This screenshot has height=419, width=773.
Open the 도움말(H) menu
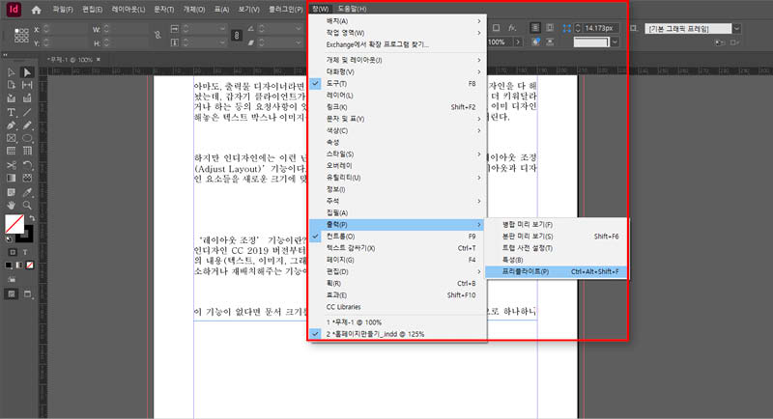tap(352, 9)
